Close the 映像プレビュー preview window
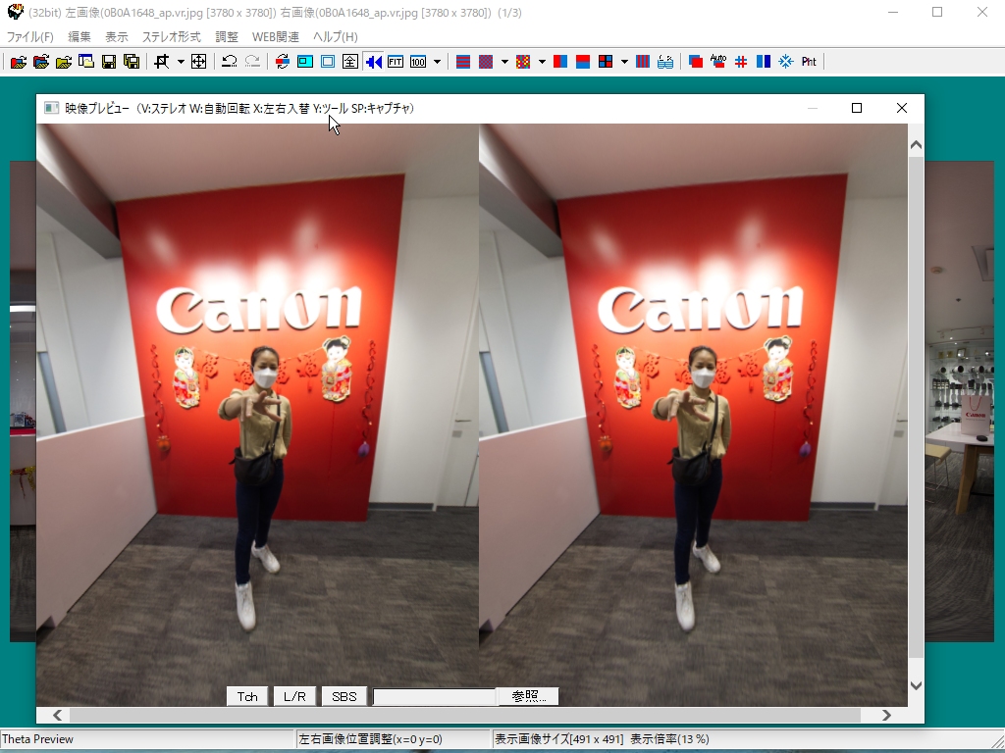The width and height of the screenshot is (1005, 753). (902, 108)
